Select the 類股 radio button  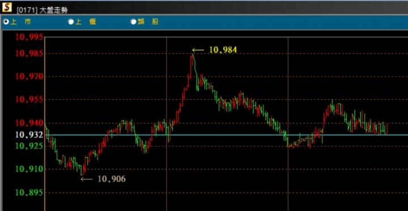[134, 22]
